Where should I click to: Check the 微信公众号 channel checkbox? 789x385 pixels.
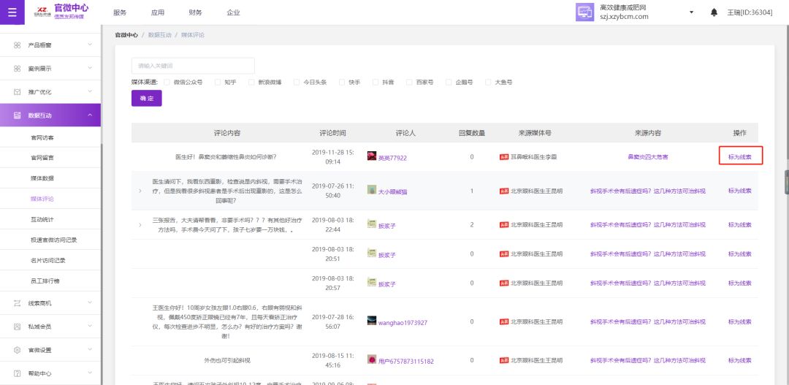pos(167,83)
